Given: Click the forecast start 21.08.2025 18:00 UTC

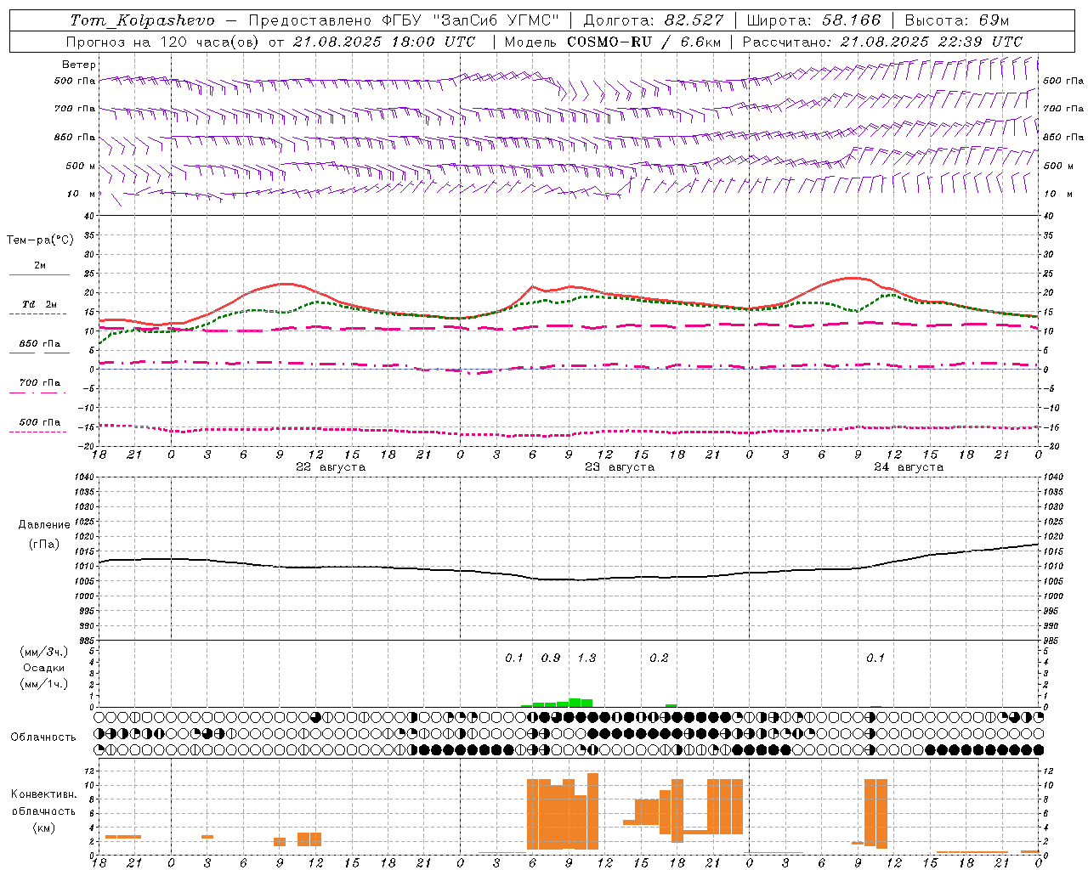Looking at the screenshot, I should 384,42.
